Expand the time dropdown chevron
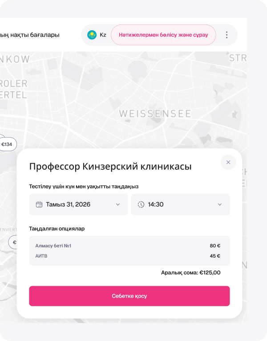This screenshot has width=267, height=341. [x=220, y=205]
